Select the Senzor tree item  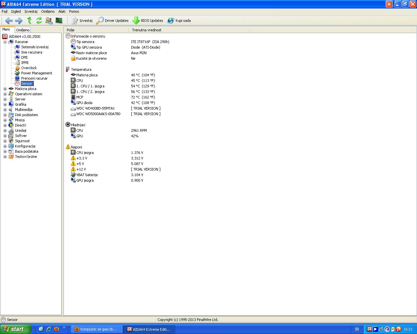click(27, 83)
